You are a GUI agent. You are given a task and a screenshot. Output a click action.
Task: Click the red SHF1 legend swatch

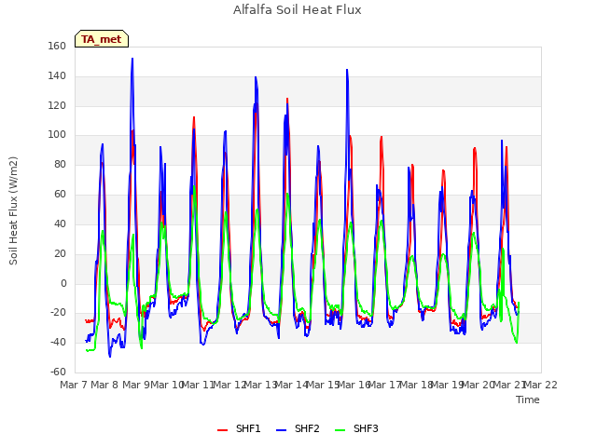[x=222, y=430]
